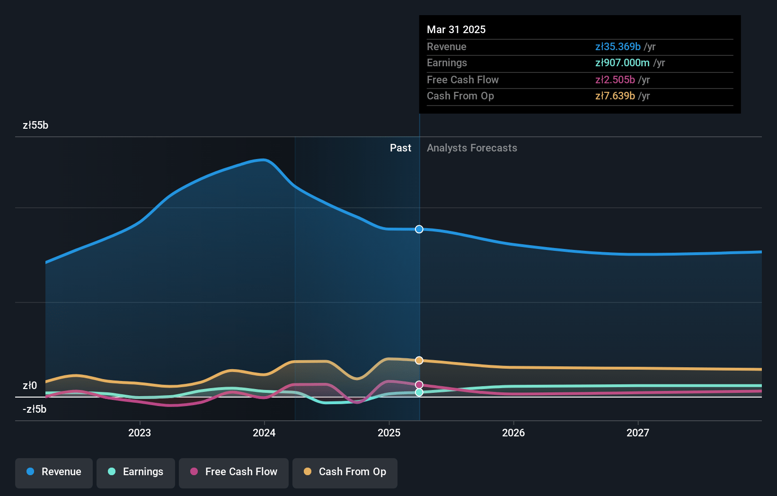Click the Revenue row label in tooltip
Screen dimensions: 777x496
[447, 47]
